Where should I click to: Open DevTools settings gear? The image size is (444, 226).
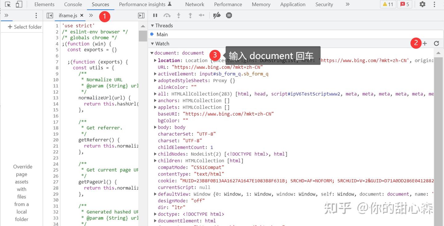tap(422, 4)
